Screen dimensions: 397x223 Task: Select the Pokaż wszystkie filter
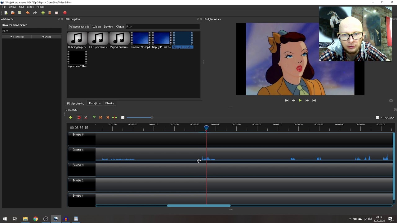79,27
